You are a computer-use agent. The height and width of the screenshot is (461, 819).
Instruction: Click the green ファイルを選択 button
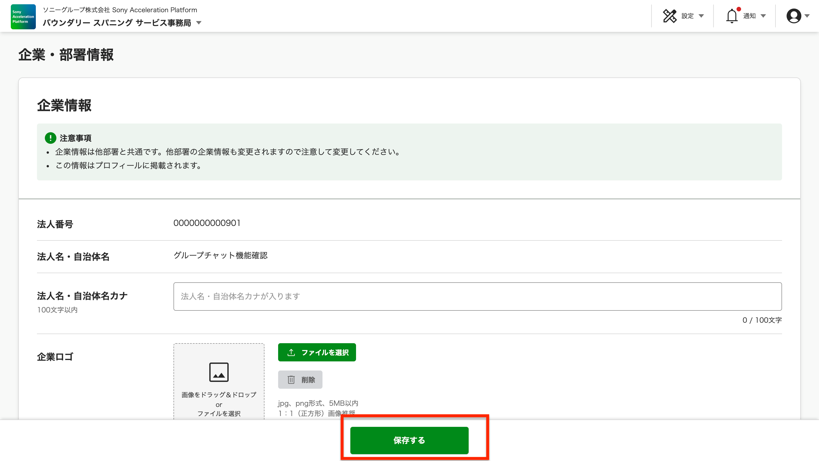coord(317,353)
